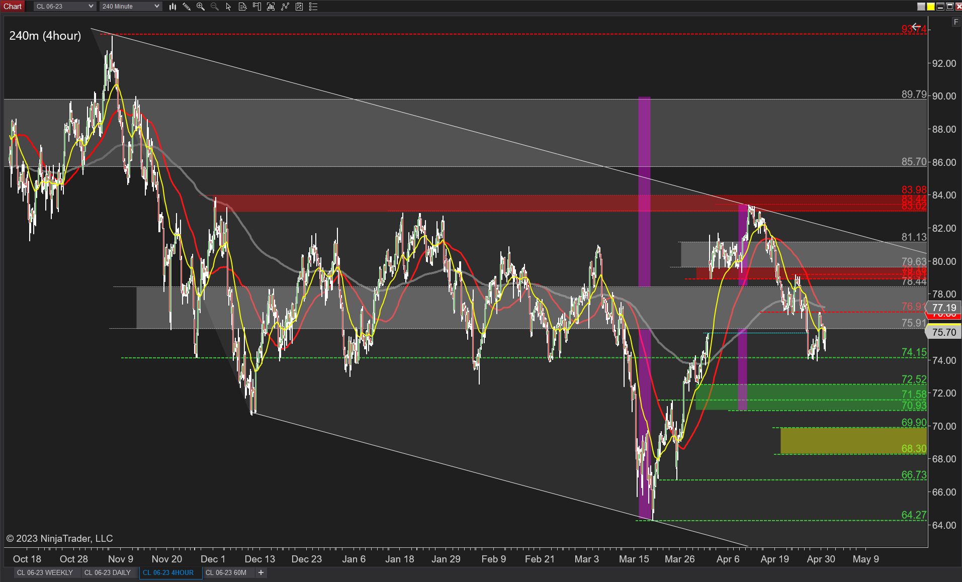The height and width of the screenshot is (582, 962).
Task: Click the 85.70 level label
Action: tap(914, 161)
